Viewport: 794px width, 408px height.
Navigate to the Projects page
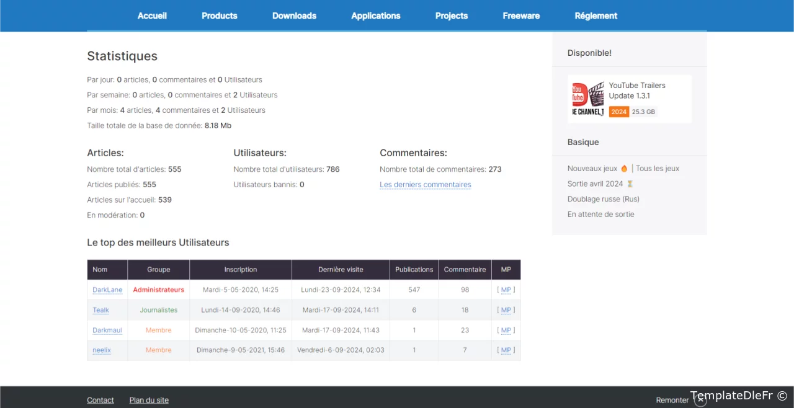[x=452, y=16]
